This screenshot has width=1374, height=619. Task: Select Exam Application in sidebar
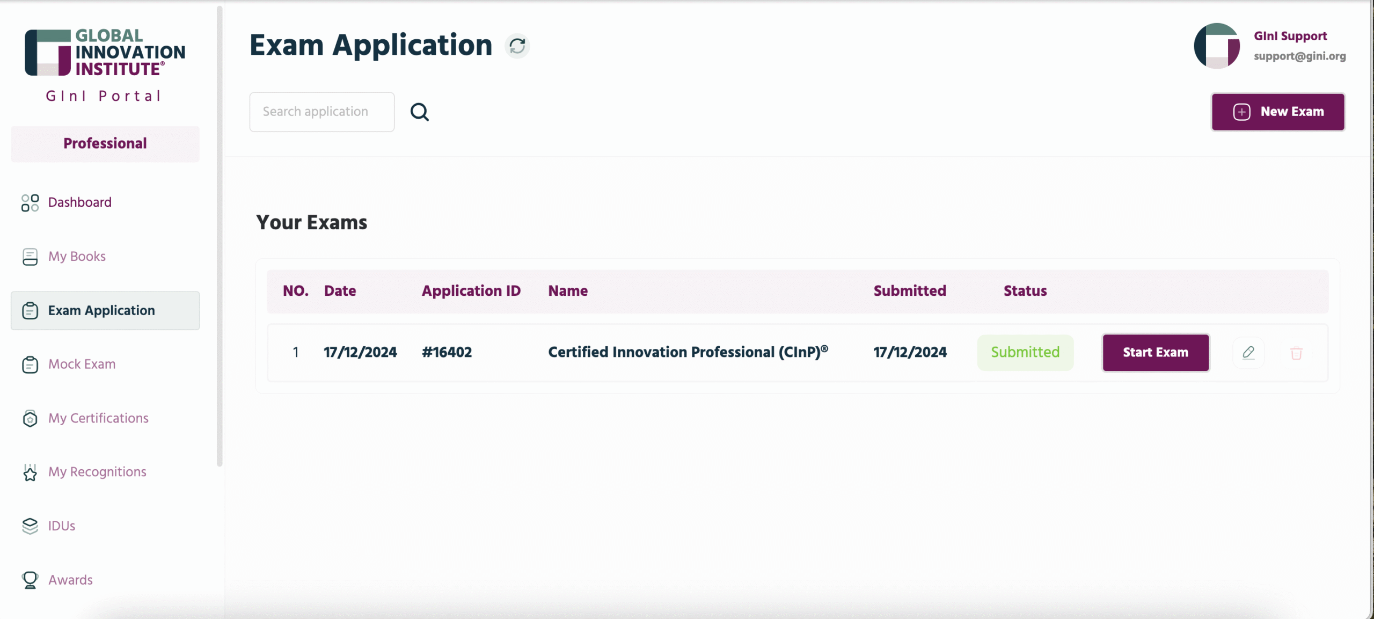[105, 310]
